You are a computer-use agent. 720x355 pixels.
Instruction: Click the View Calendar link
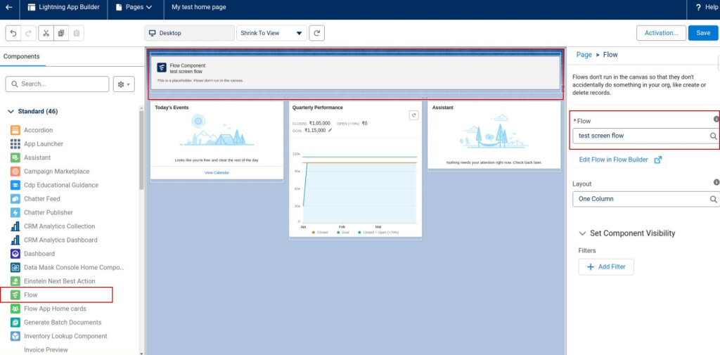pyautogui.click(x=217, y=173)
